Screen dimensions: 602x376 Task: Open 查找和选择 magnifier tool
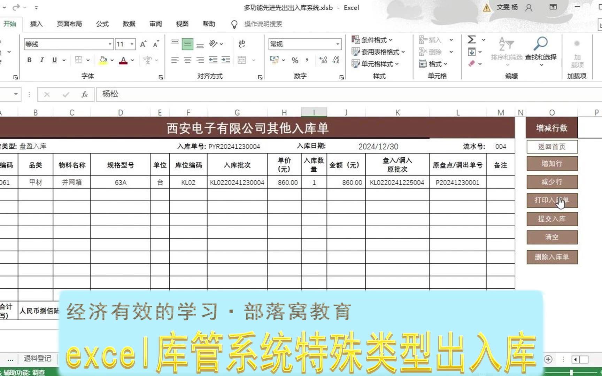541,52
